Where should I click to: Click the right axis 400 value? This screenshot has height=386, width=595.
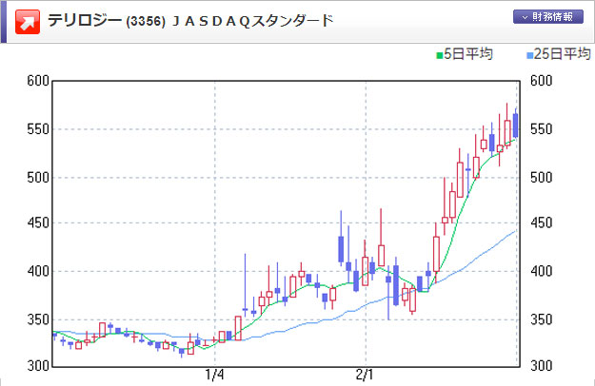coord(541,271)
